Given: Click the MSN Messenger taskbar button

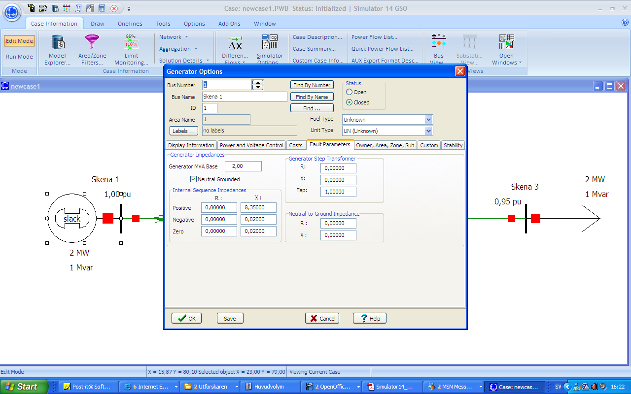Looking at the screenshot, I should (x=455, y=387).
